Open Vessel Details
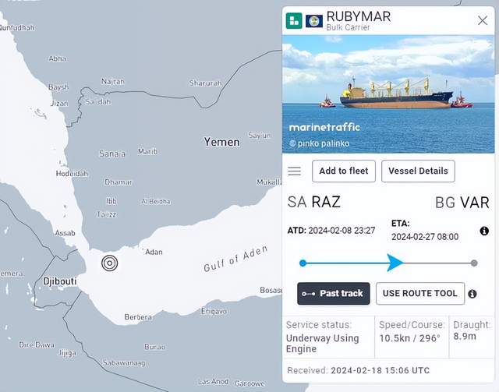499x392 pixels. click(418, 171)
